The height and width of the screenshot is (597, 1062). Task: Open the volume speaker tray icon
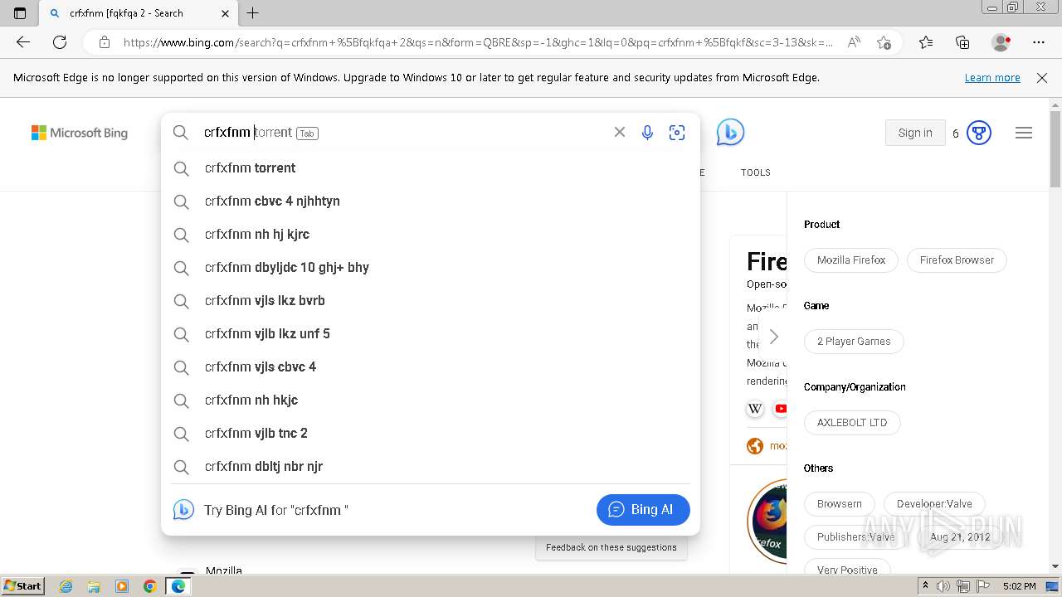[x=943, y=586]
